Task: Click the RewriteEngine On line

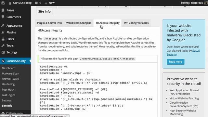Action: click(x=54, y=66)
